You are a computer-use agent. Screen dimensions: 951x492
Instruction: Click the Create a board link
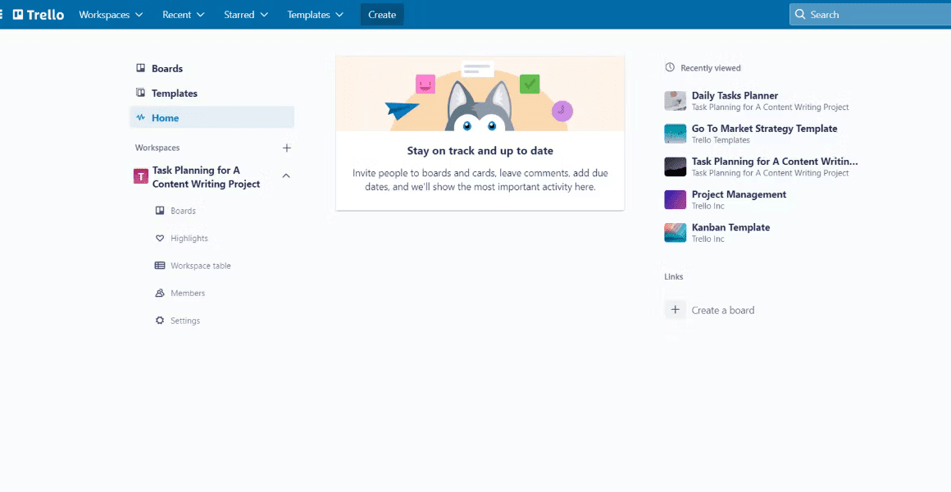[723, 310]
